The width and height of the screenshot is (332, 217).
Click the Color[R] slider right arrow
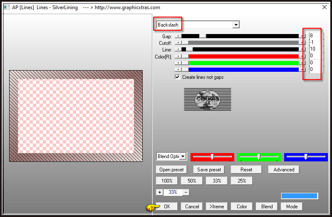302,56
